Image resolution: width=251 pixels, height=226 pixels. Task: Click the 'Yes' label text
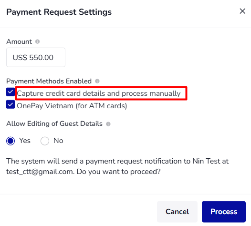tap(25, 141)
